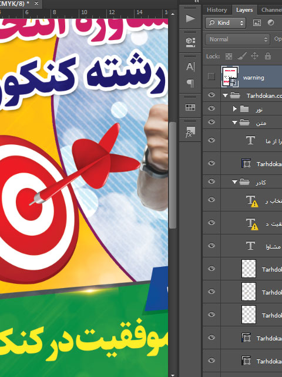Filter layers by pixel layers icon
Screen dimensions: 282x377
click(x=257, y=22)
